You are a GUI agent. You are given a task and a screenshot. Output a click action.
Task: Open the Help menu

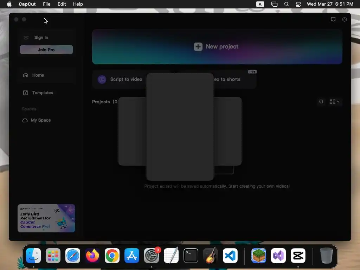point(78,4)
